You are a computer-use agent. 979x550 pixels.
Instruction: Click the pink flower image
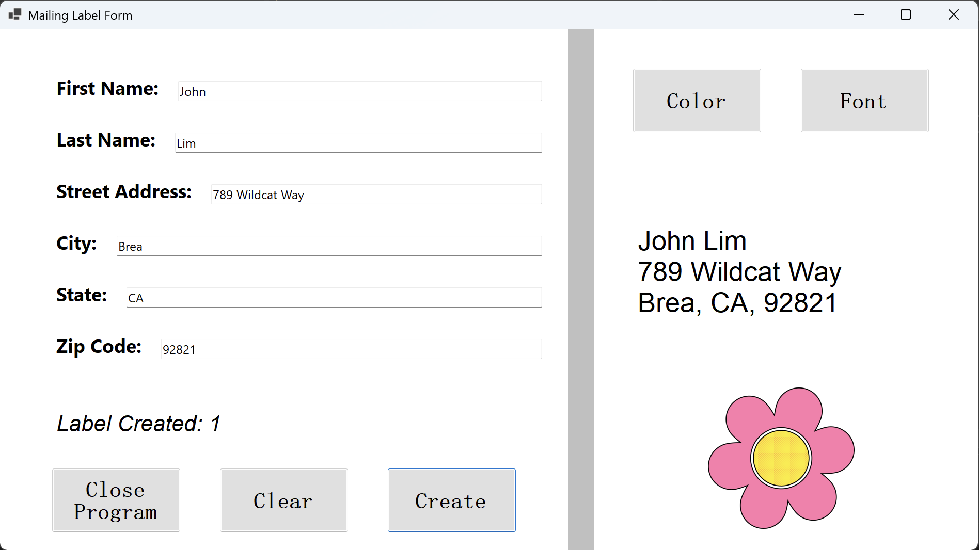coord(781,458)
